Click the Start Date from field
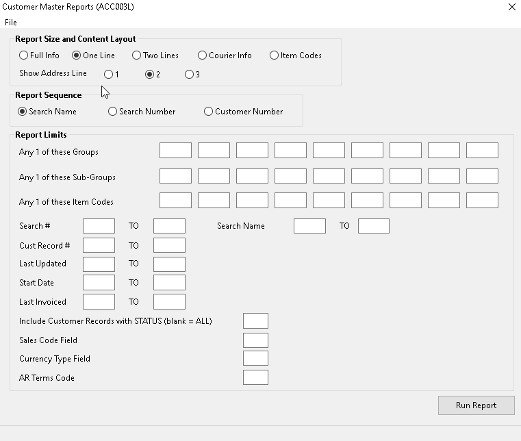 click(x=99, y=283)
